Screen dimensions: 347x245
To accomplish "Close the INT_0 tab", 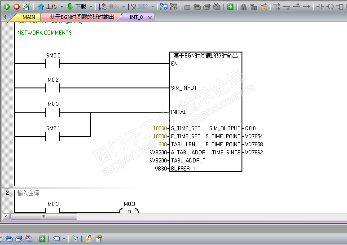I will pos(150,17).
